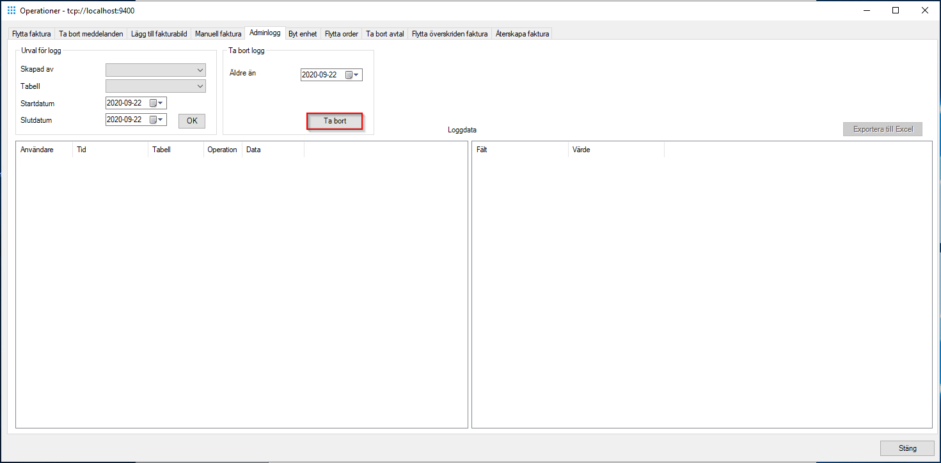
Task: Select the Återskapa faktura tab
Action: [x=522, y=33]
